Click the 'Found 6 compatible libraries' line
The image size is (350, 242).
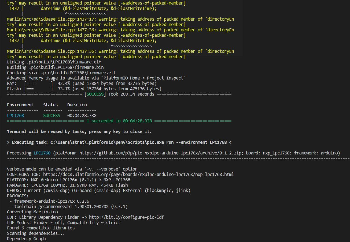[x=41, y=228]
